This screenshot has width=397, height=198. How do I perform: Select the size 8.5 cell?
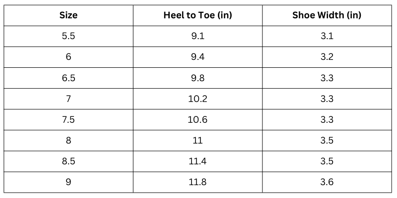[68, 161]
